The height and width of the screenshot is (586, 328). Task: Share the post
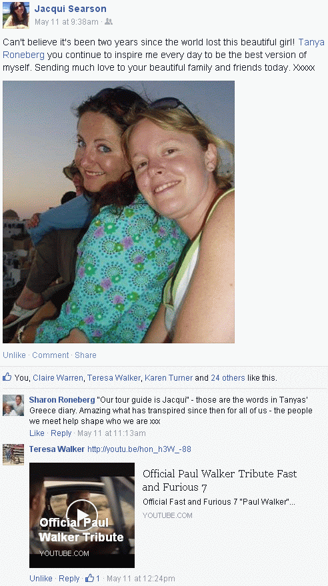(x=85, y=355)
